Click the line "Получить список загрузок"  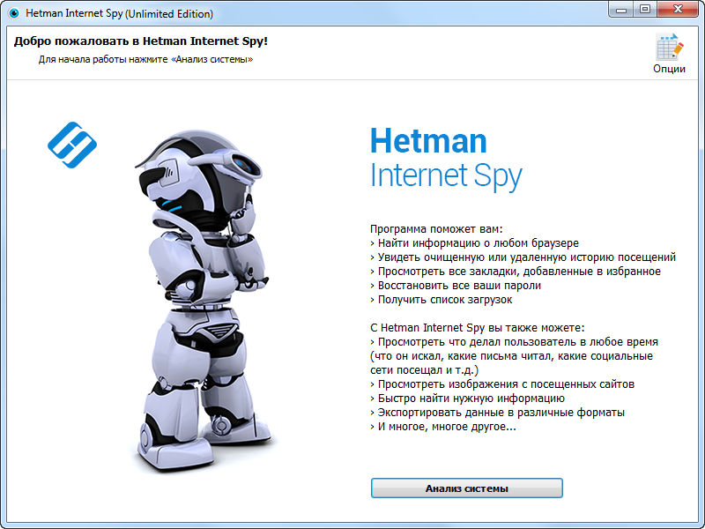point(444,299)
